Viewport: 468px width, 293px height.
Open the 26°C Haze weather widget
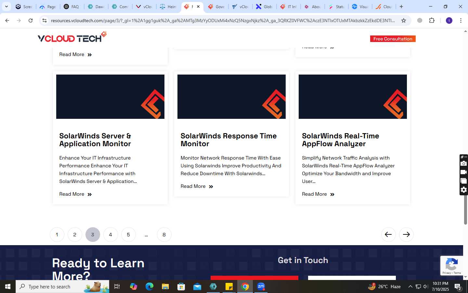point(384,286)
